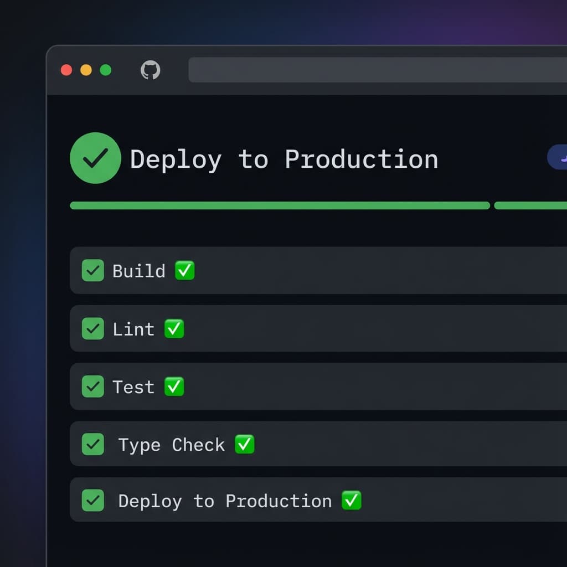Click the GitHub octocat logo in the title bar
567x567 pixels.
150,70
